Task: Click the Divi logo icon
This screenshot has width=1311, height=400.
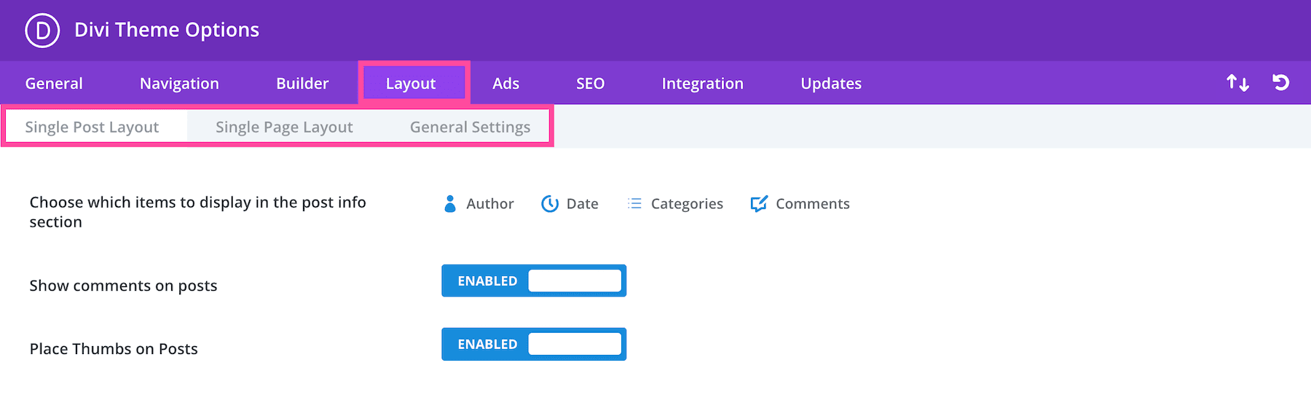Action: click(x=42, y=31)
